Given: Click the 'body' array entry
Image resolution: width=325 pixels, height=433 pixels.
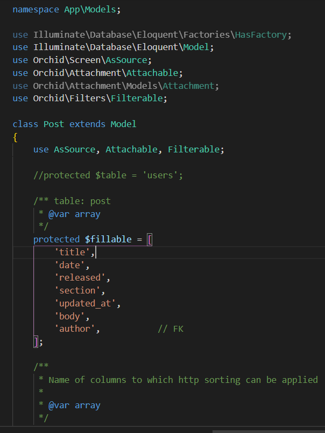Looking at the screenshot, I should [72, 316].
